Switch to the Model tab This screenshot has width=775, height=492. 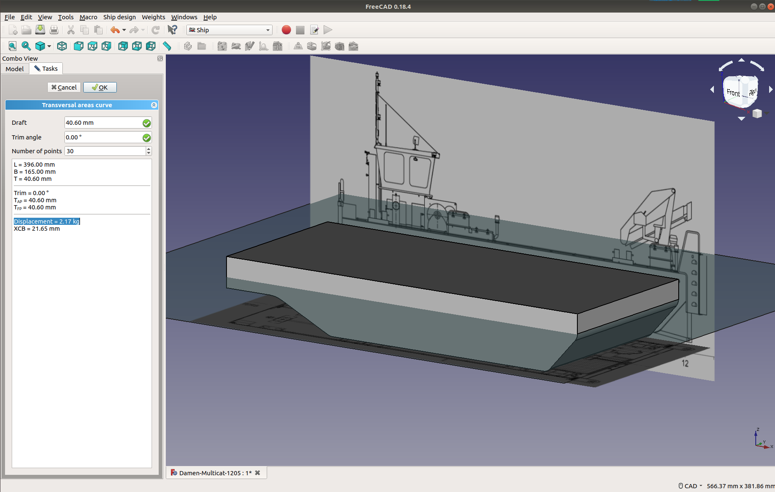(15, 69)
